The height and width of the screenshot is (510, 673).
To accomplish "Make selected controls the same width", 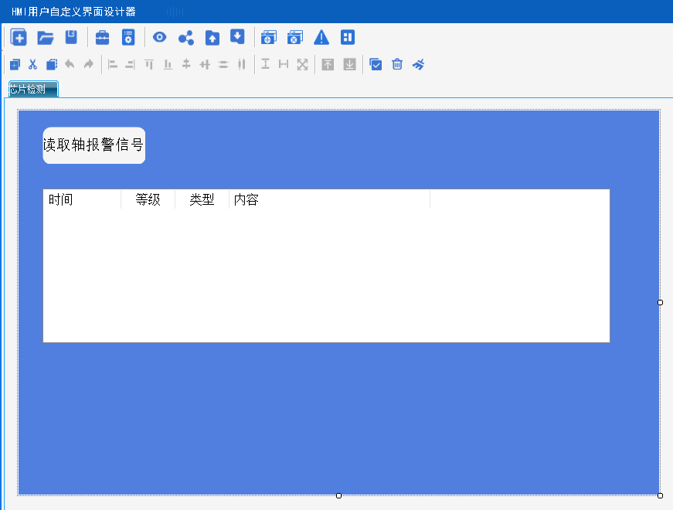I will point(284,64).
